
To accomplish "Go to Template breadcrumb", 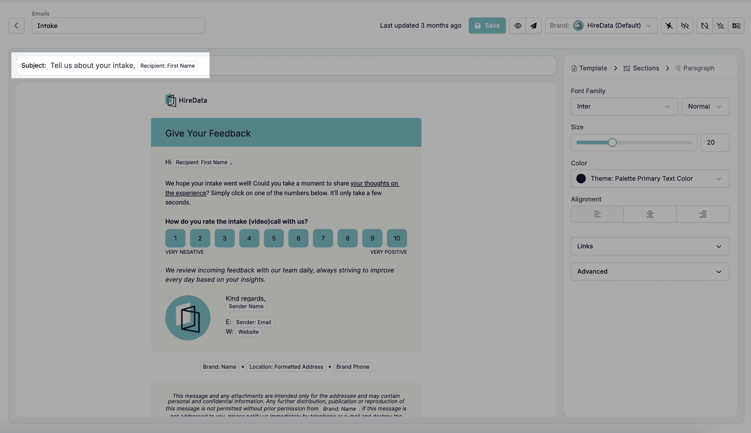I will click(x=589, y=68).
